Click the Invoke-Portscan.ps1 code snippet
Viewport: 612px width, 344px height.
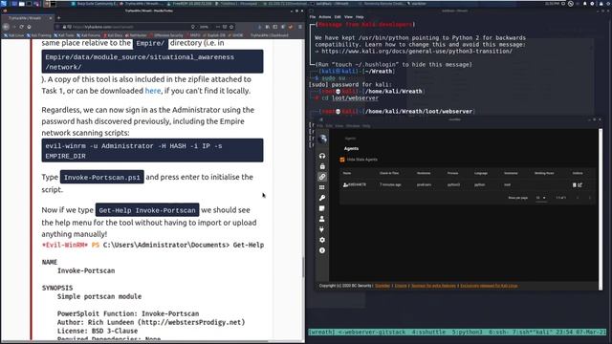coord(102,177)
